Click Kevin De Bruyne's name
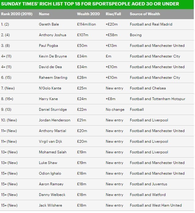 click(x=52, y=56)
